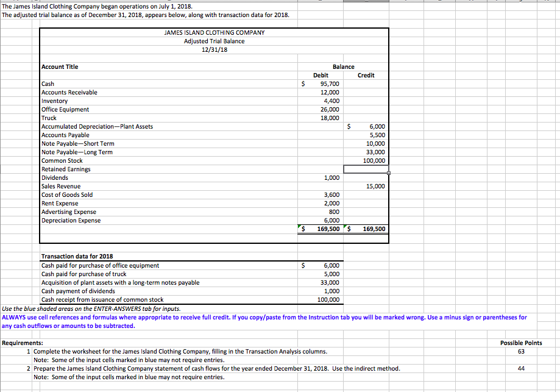Select Office Equipment debit amount 26,000
Screen dimensions: 560x392
click(x=330, y=109)
